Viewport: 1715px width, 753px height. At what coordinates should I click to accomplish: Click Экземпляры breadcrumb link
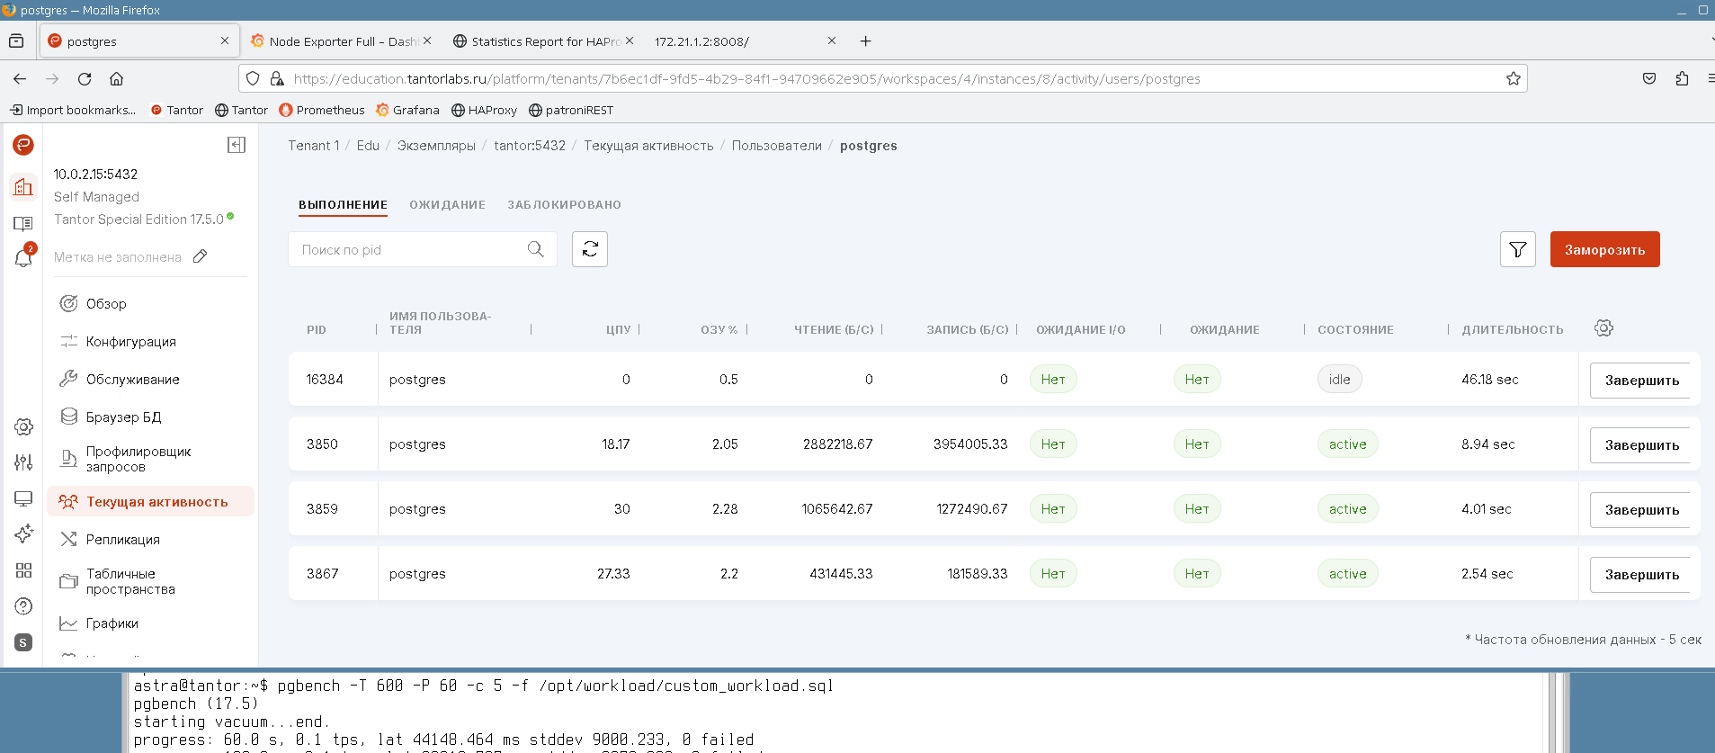pos(436,146)
